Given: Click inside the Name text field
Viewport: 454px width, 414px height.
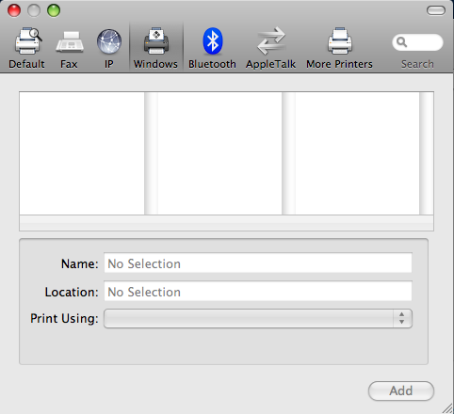Looking at the screenshot, I should [x=258, y=263].
